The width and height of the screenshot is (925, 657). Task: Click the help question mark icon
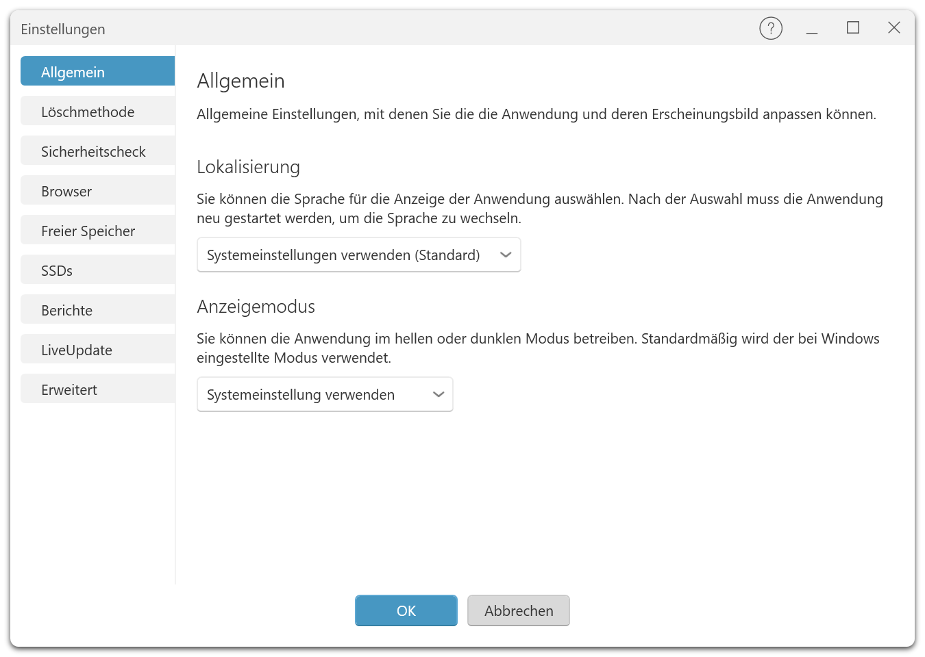771,28
